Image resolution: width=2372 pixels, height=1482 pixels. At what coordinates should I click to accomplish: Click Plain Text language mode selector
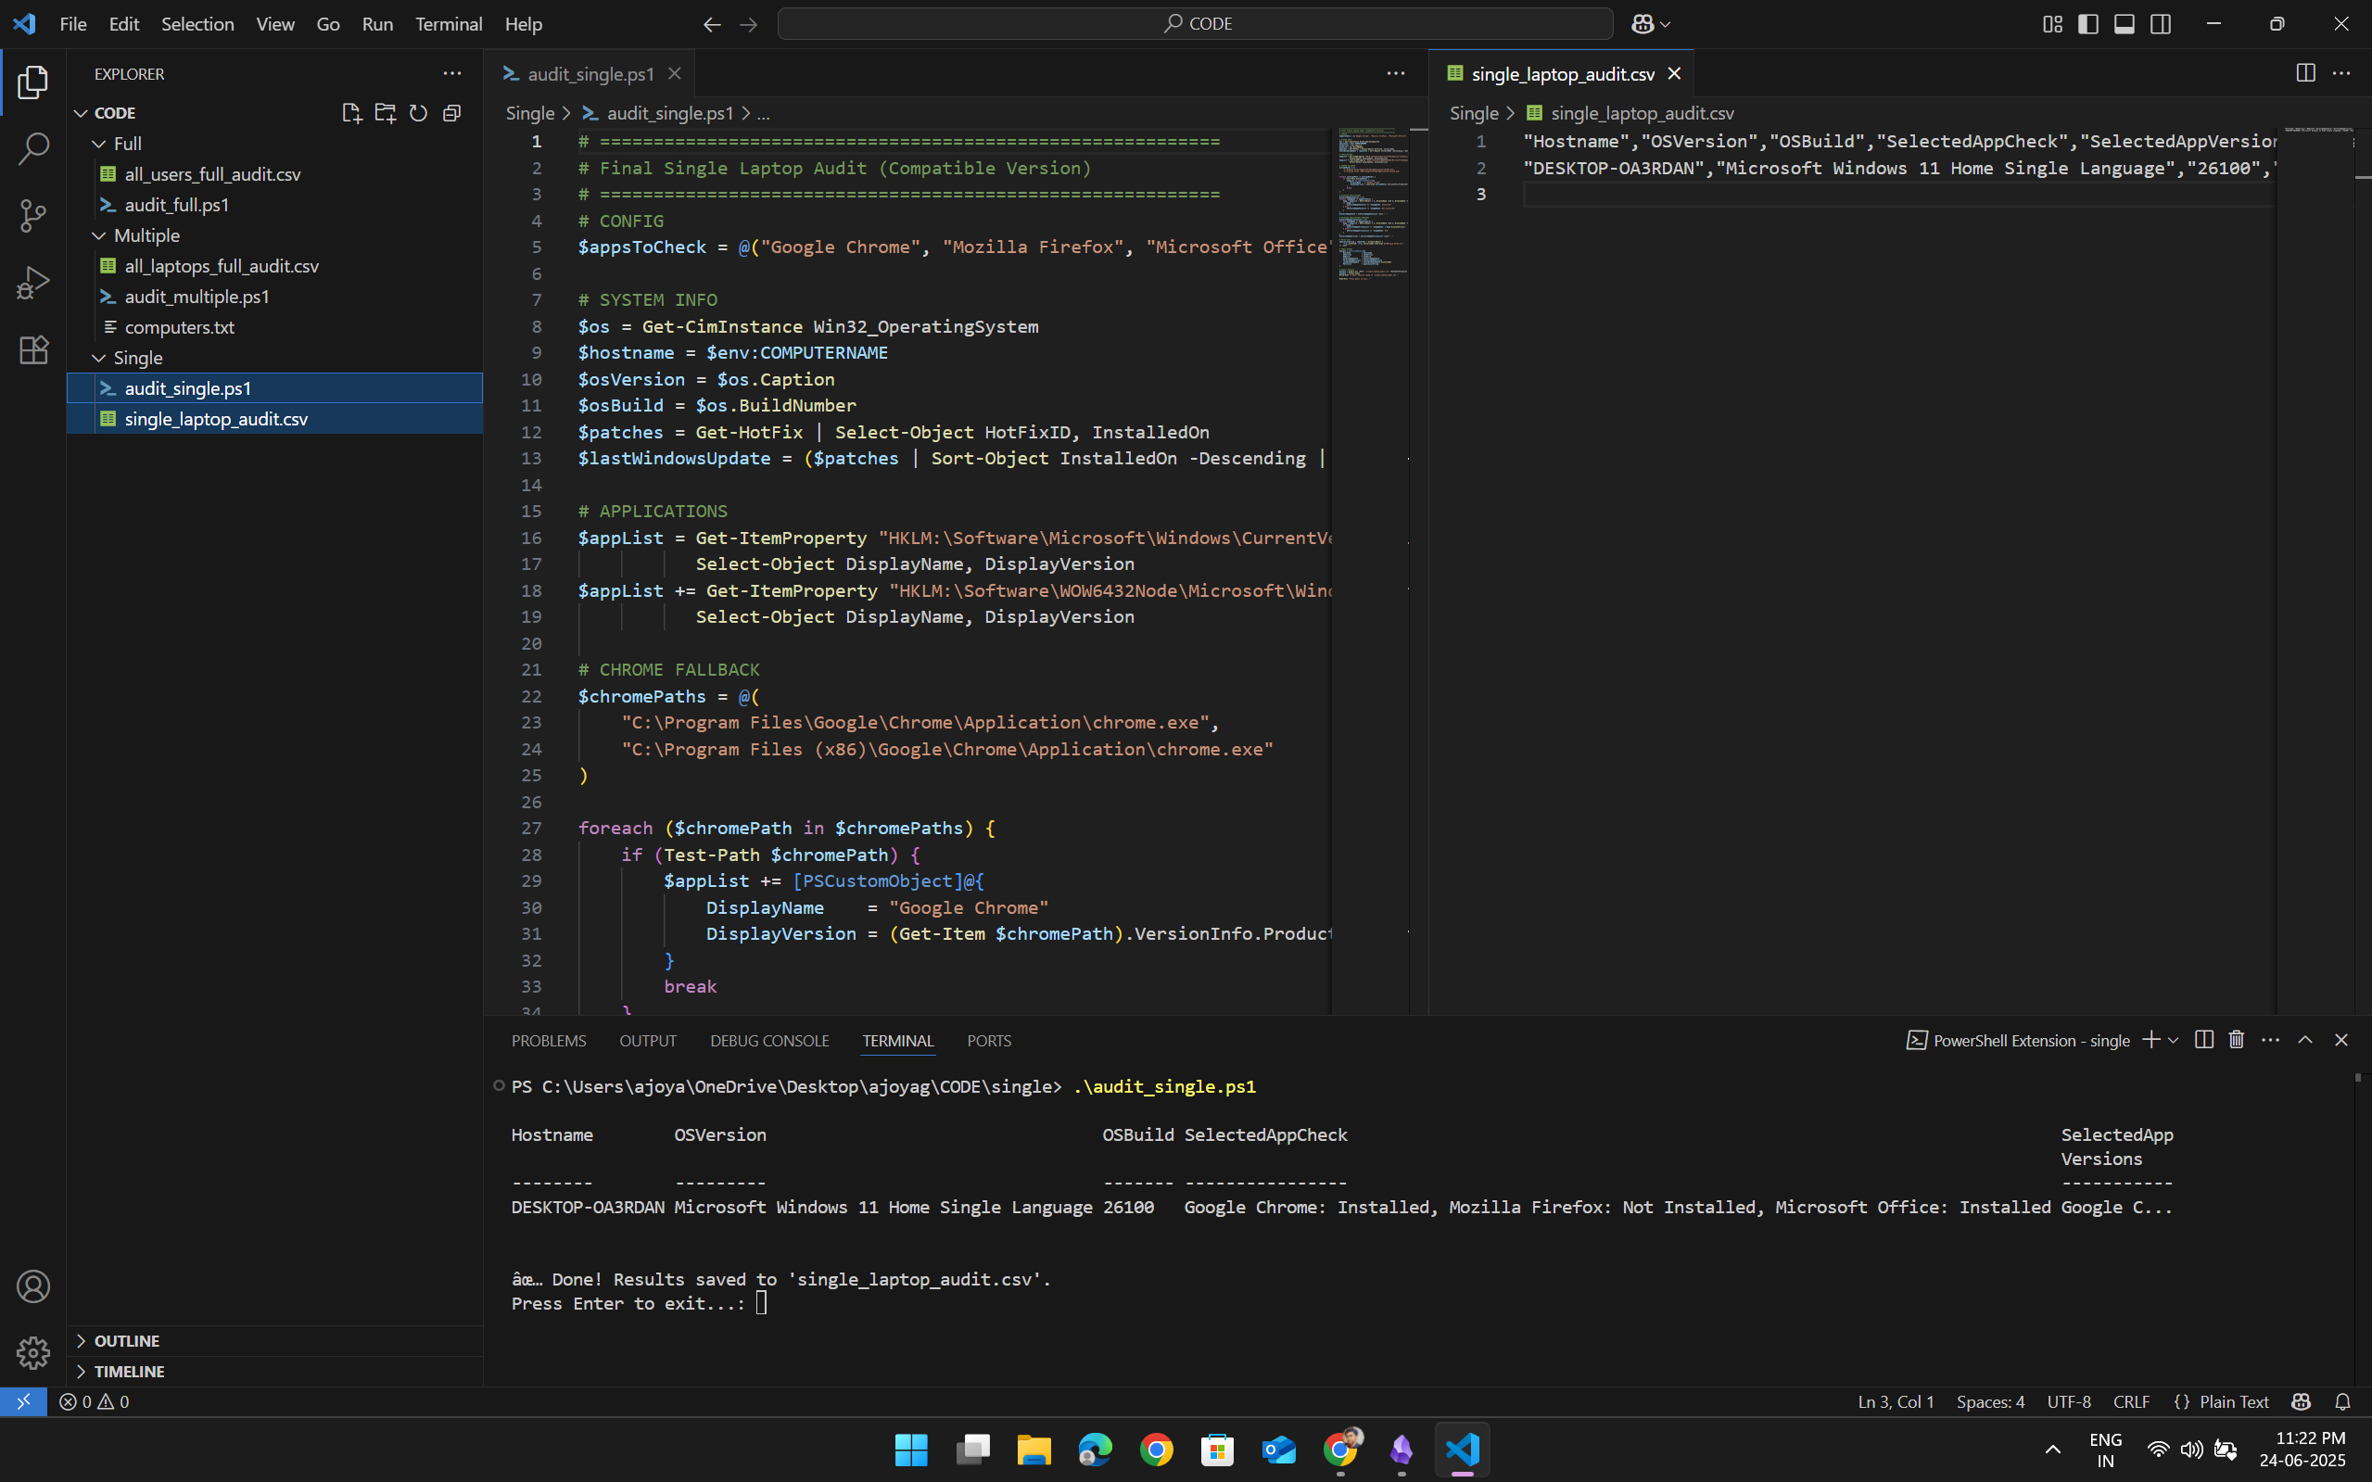point(2232,1401)
